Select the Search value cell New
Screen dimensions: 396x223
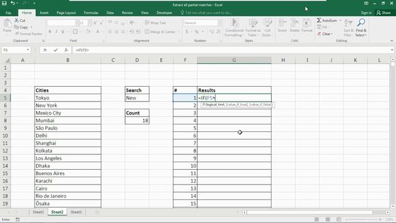[137, 98]
